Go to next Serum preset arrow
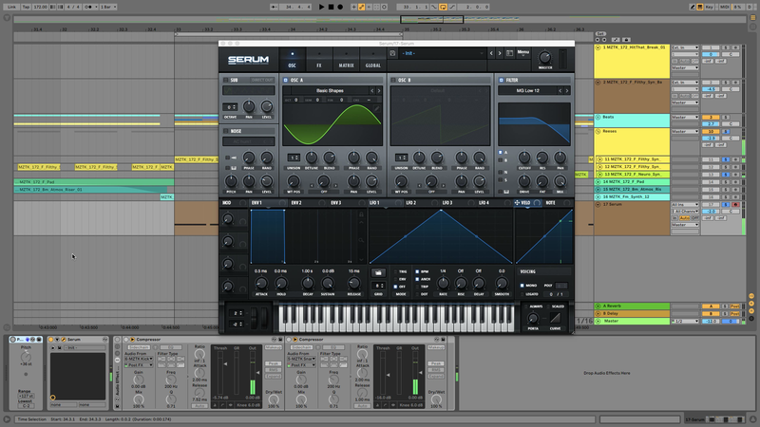Screen dimensions: 760x427 point(500,53)
